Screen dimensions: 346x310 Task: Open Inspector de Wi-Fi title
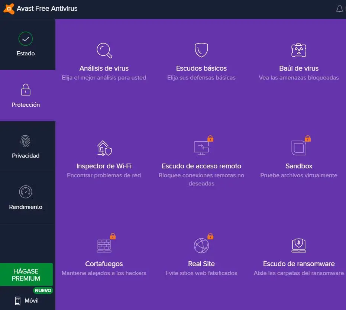point(104,166)
